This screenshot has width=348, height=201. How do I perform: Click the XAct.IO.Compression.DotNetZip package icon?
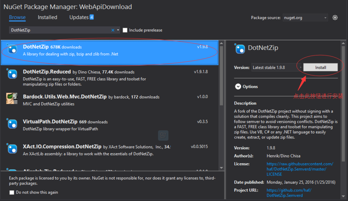[x=13, y=148]
